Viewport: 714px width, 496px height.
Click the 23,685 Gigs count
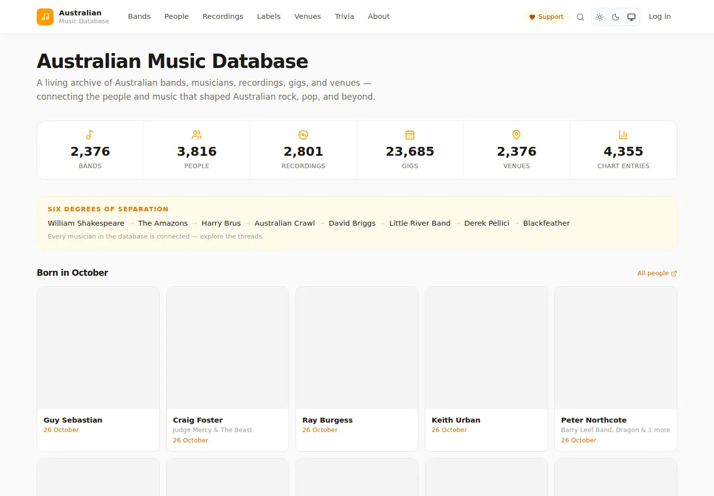pos(410,151)
